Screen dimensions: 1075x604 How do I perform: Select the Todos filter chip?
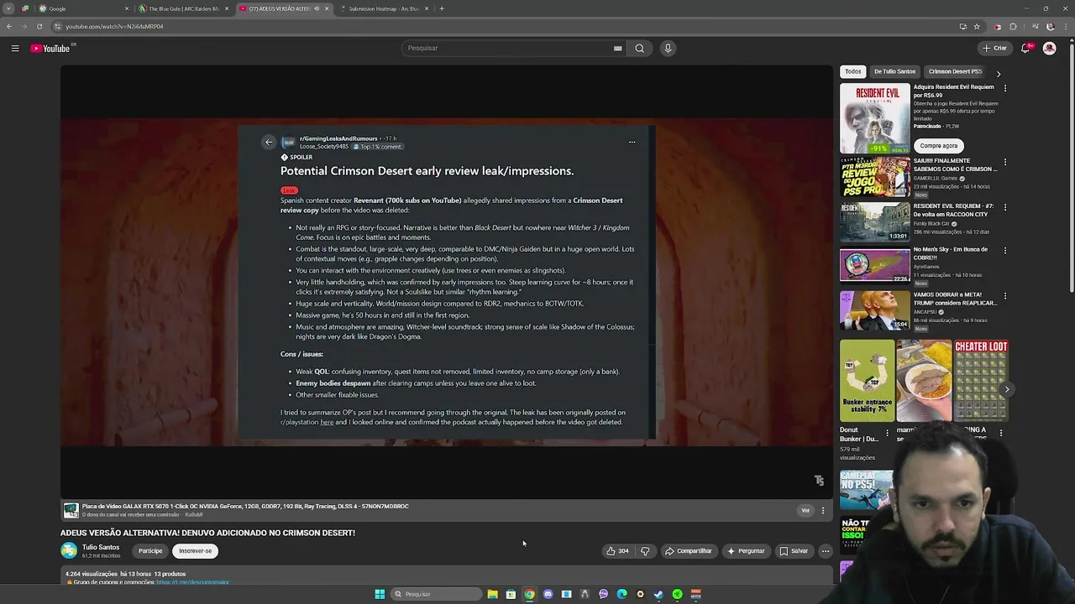(x=853, y=71)
